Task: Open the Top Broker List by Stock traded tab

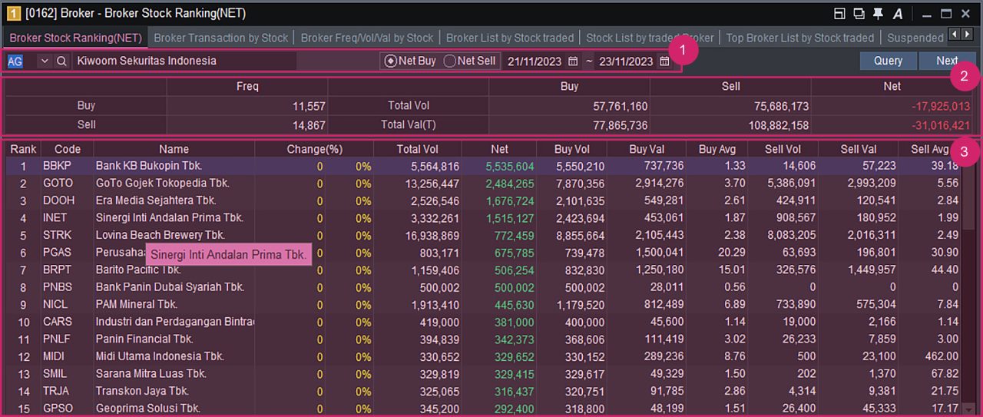Action: click(x=799, y=38)
